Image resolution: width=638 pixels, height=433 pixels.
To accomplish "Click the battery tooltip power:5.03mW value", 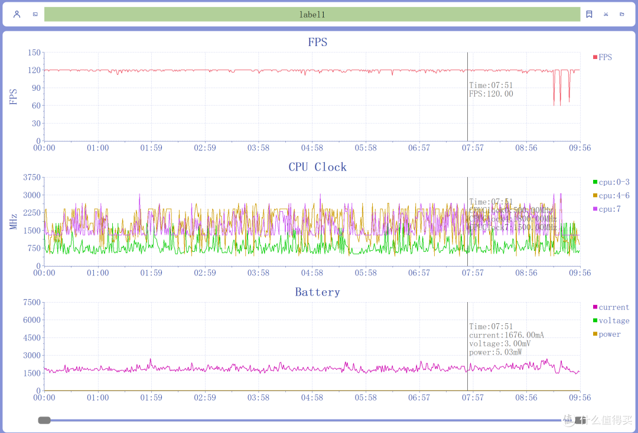I will tap(495, 352).
